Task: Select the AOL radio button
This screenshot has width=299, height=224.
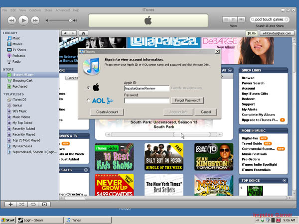Action: pos(88,100)
